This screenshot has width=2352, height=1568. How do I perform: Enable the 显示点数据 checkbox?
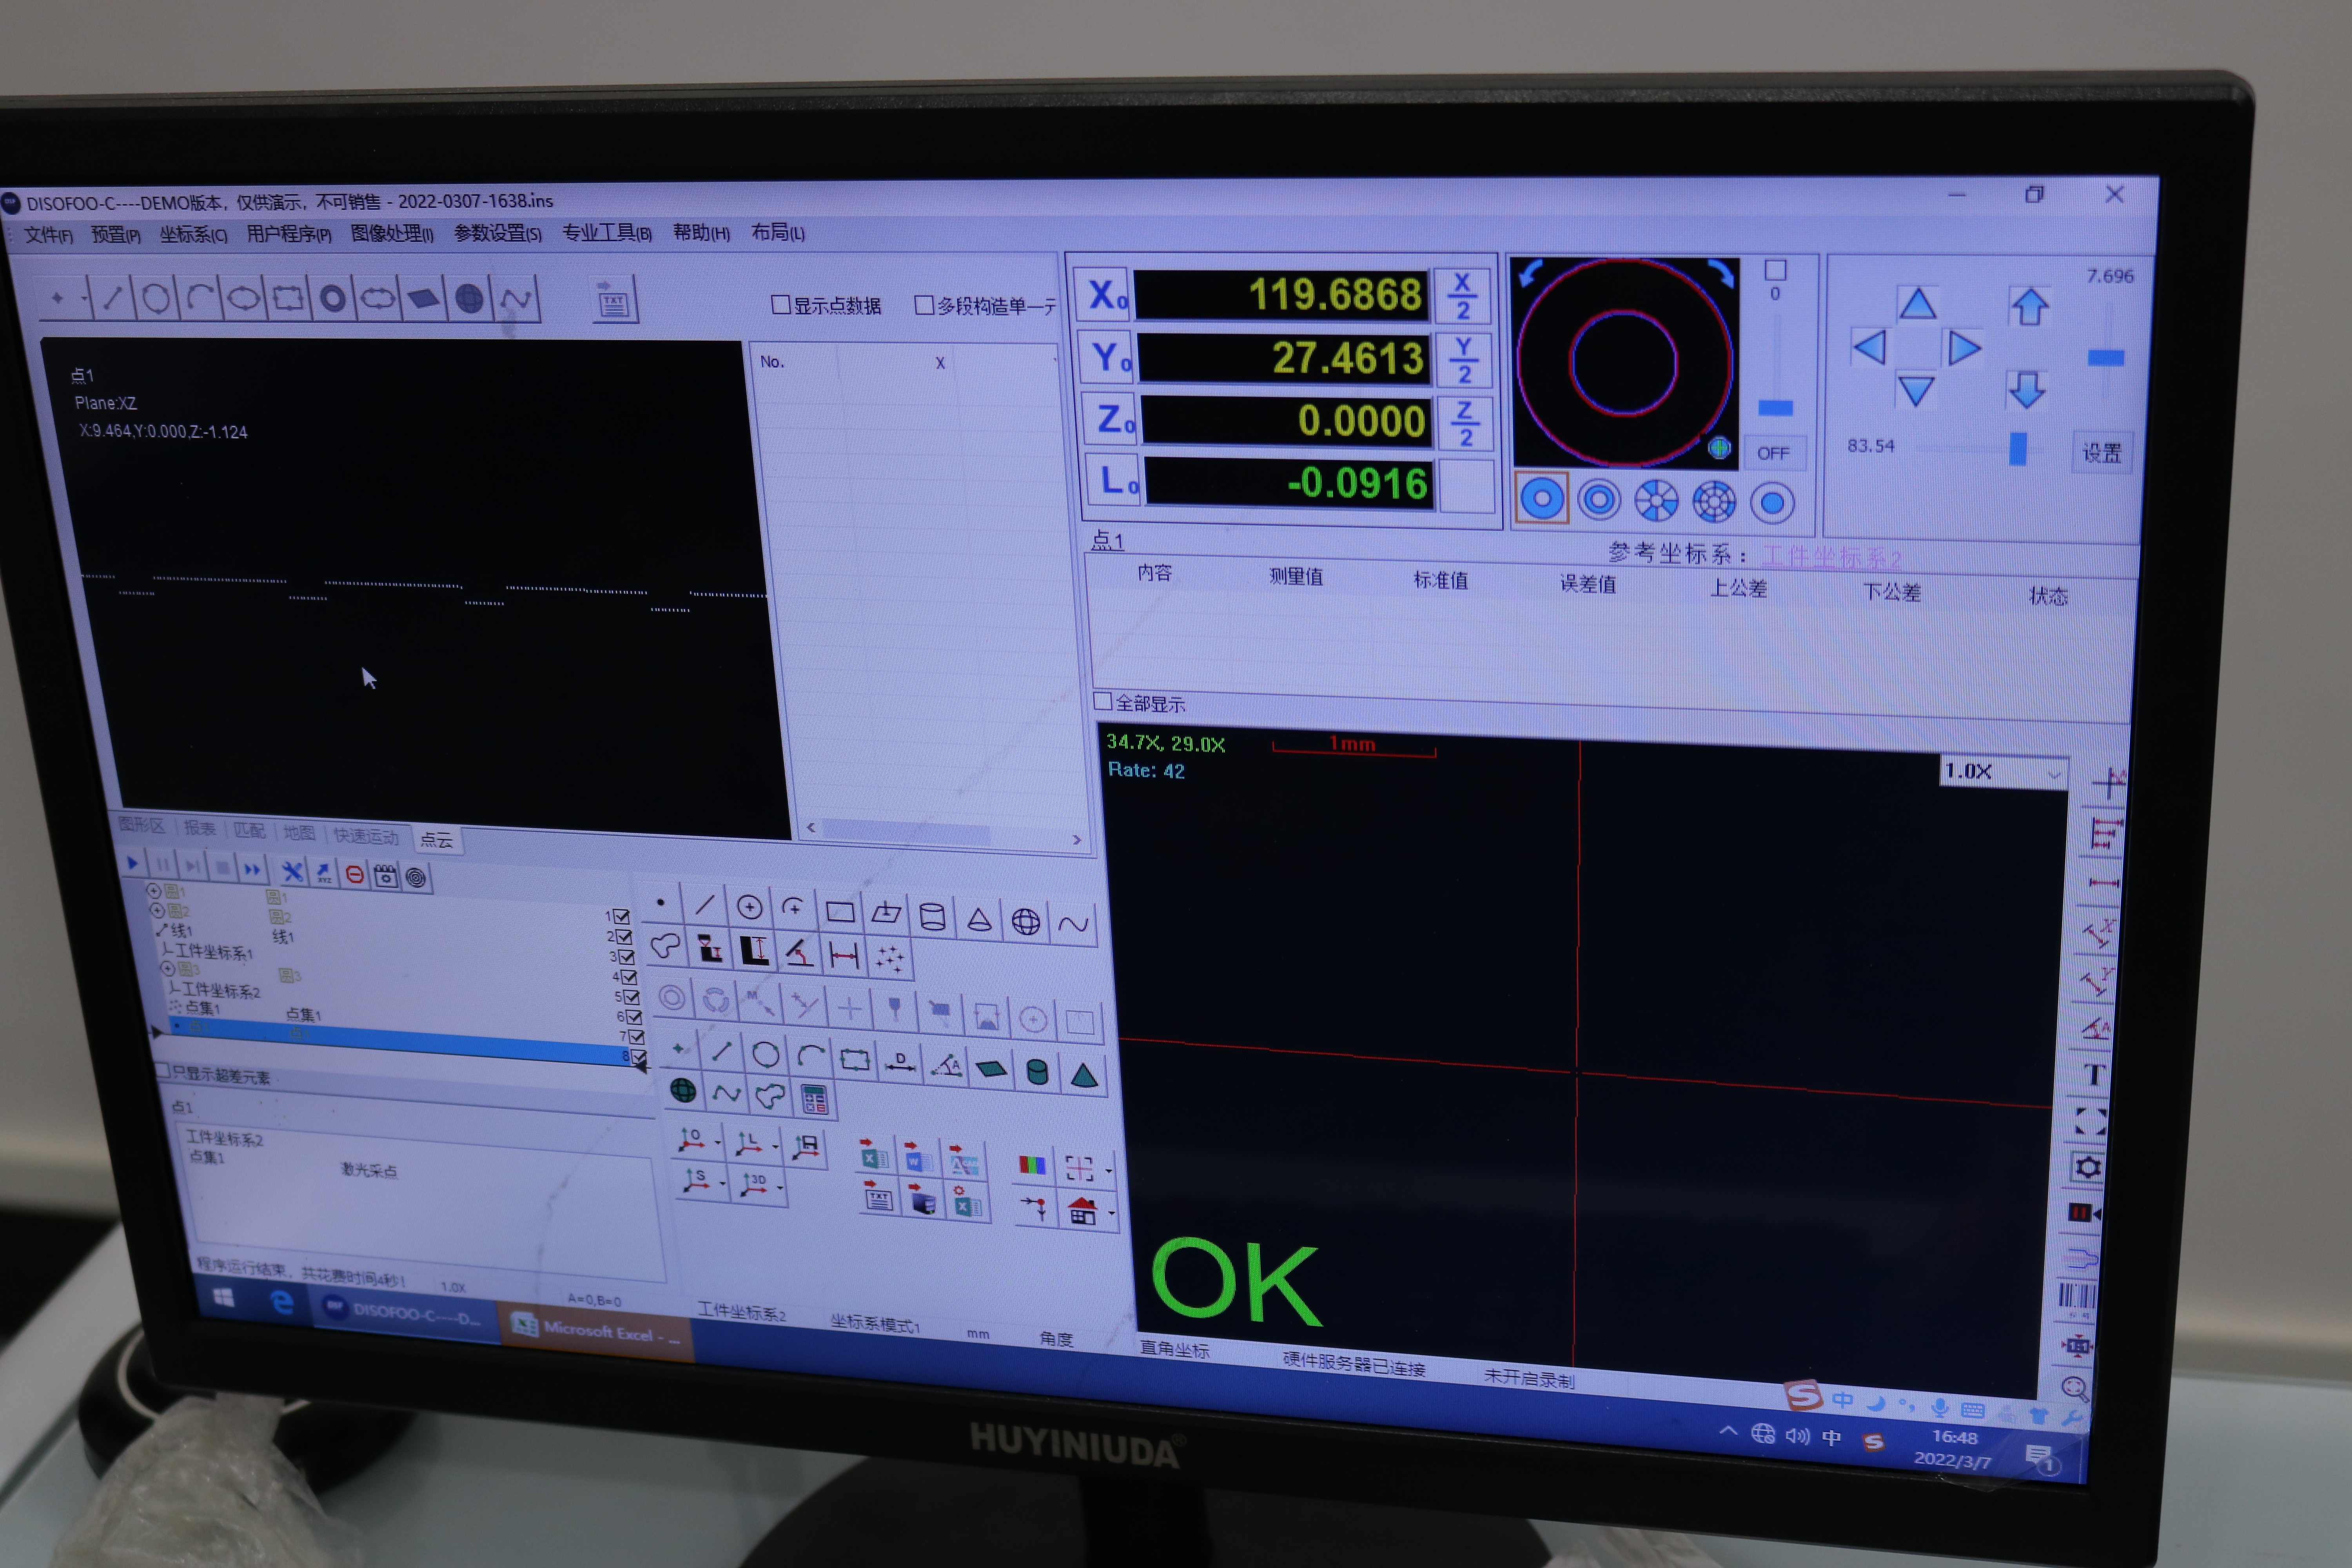[781, 304]
